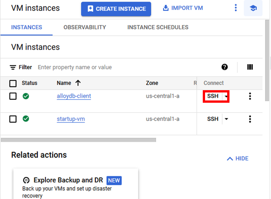Open more actions menu for alloydb-client
271x199 pixels.
point(250,96)
